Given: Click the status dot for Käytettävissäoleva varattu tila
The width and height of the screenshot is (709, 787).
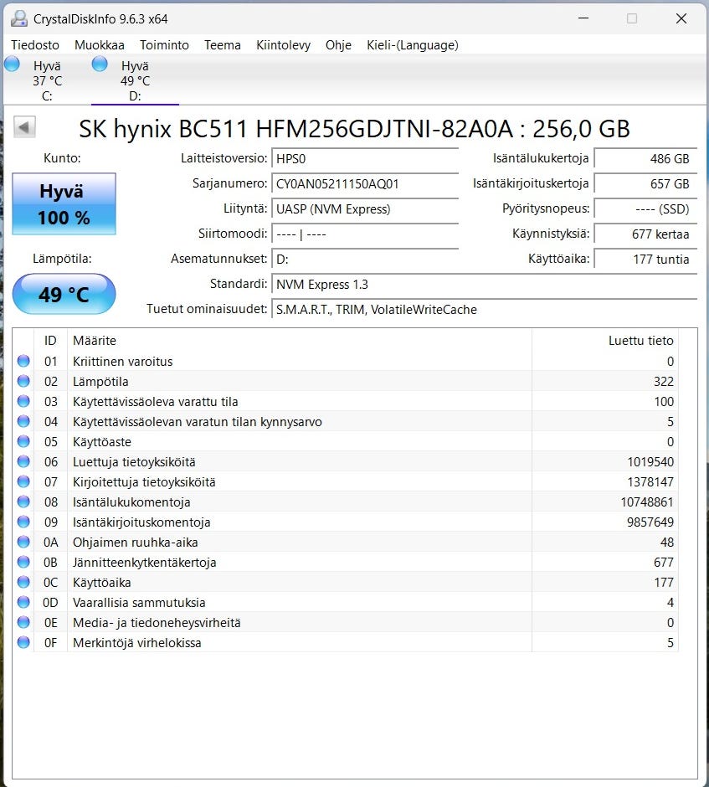Looking at the screenshot, I should pyautogui.click(x=23, y=401).
